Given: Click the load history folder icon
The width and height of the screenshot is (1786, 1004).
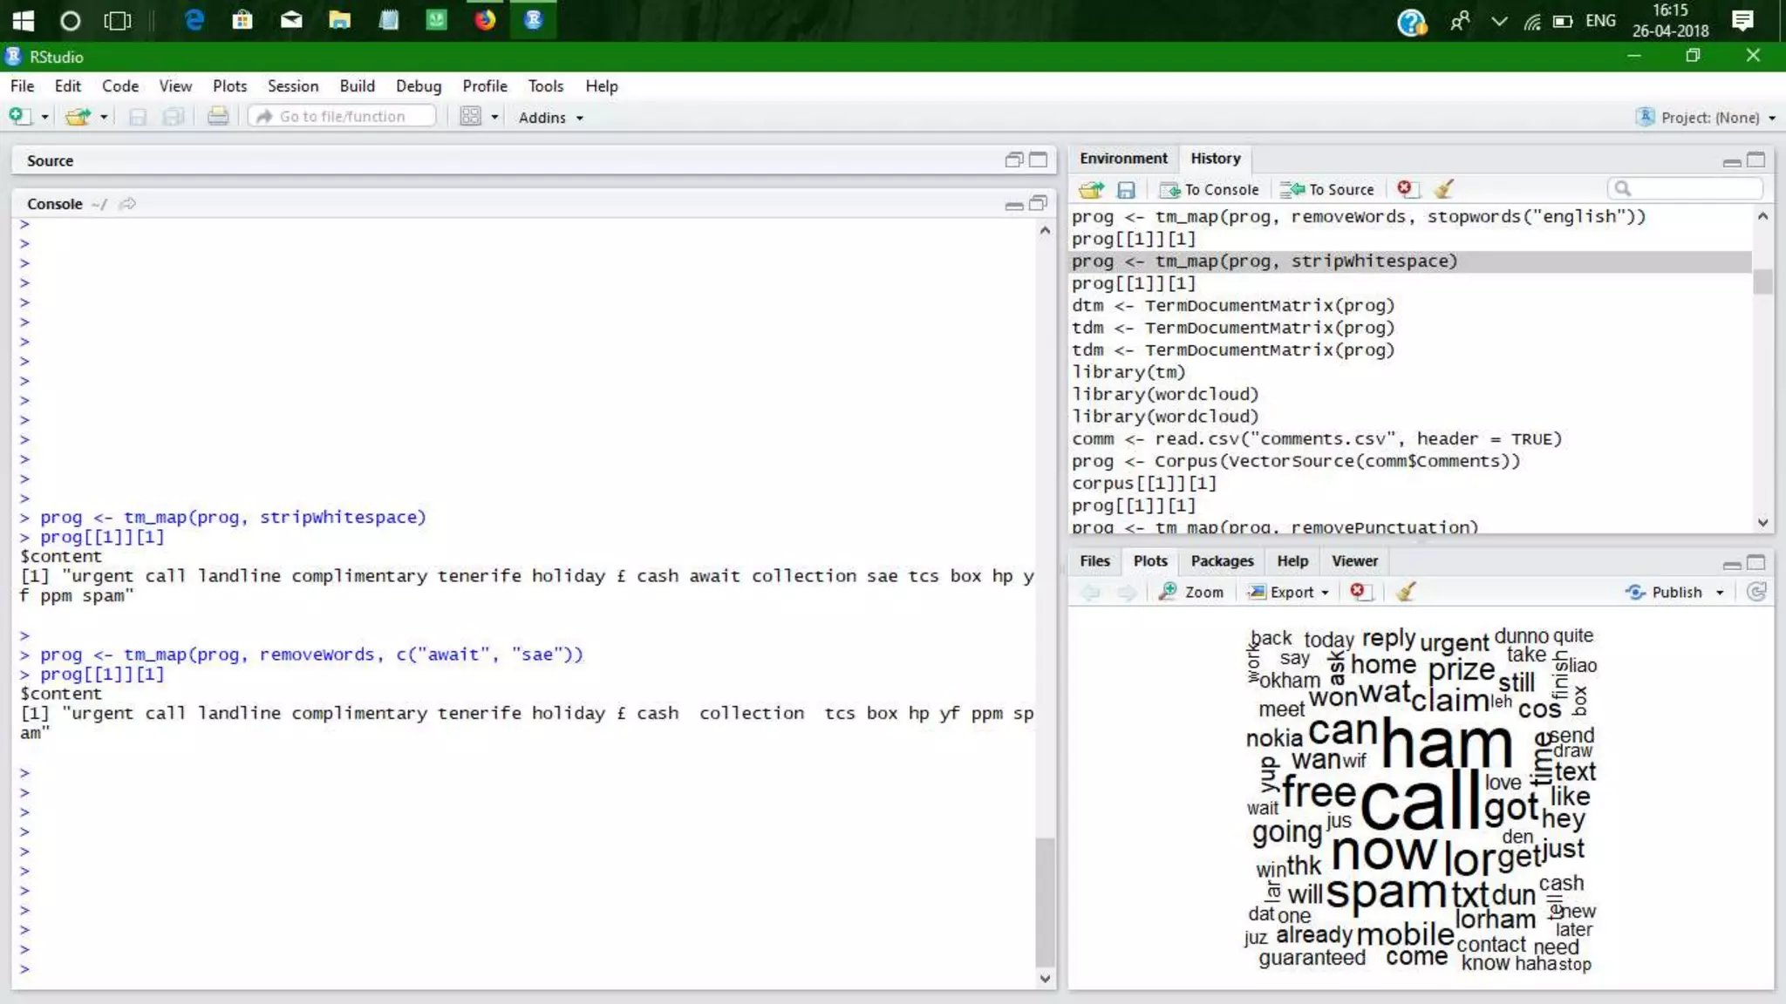Looking at the screenshot, I should (x=1090, y=189).
